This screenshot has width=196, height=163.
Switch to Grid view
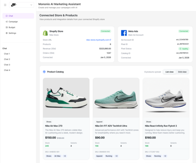pyautogui.click(x=182, y=72)
